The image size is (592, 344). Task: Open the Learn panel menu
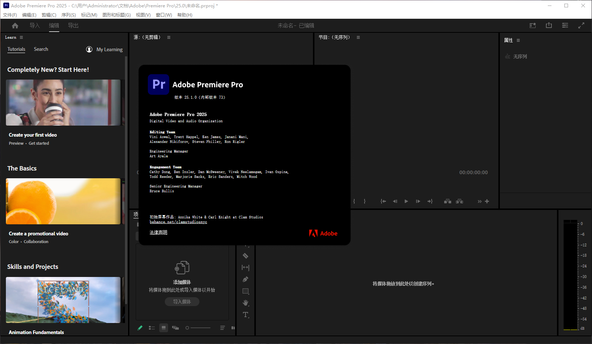tap(21, 37)
